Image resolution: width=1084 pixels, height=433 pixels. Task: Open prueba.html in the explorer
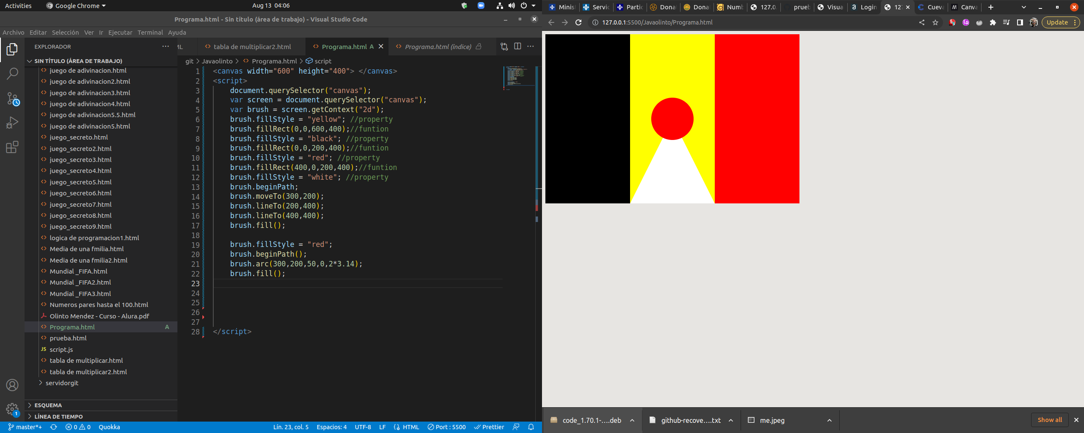[68, 338]
